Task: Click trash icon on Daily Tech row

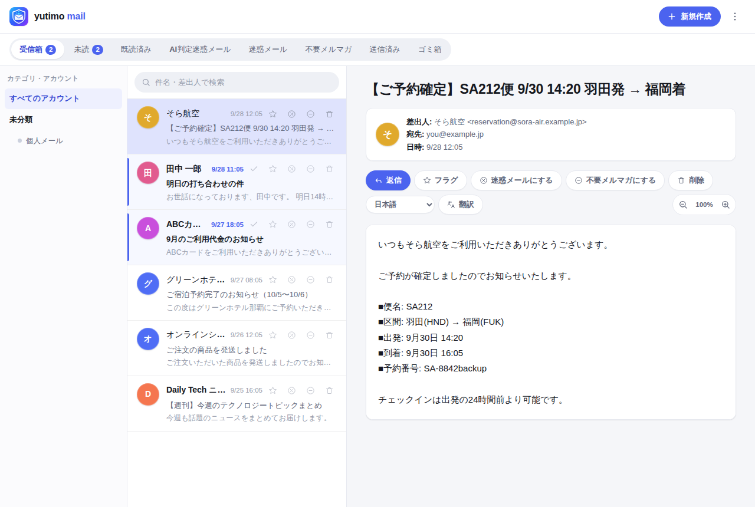Action: pos(329,390)
